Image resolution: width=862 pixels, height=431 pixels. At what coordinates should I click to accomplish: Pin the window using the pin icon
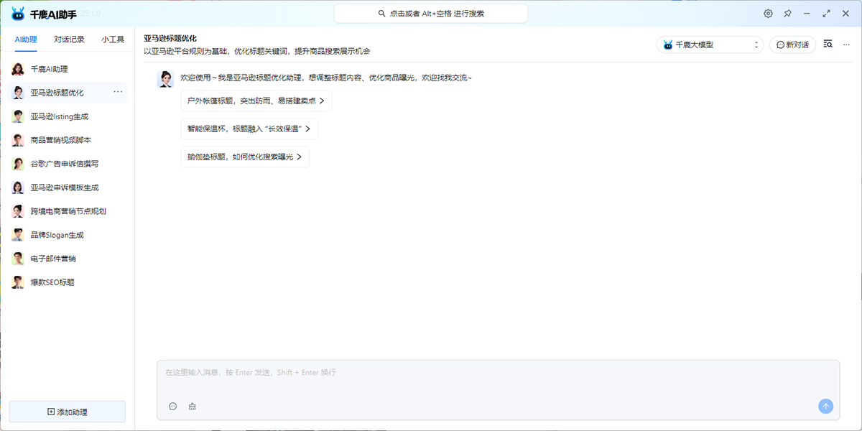coord(788,13)
